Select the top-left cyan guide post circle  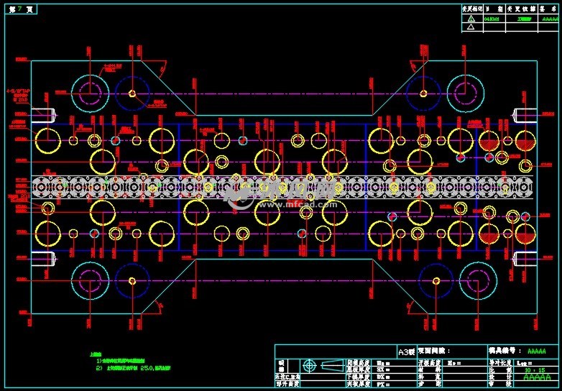[91, 93]
